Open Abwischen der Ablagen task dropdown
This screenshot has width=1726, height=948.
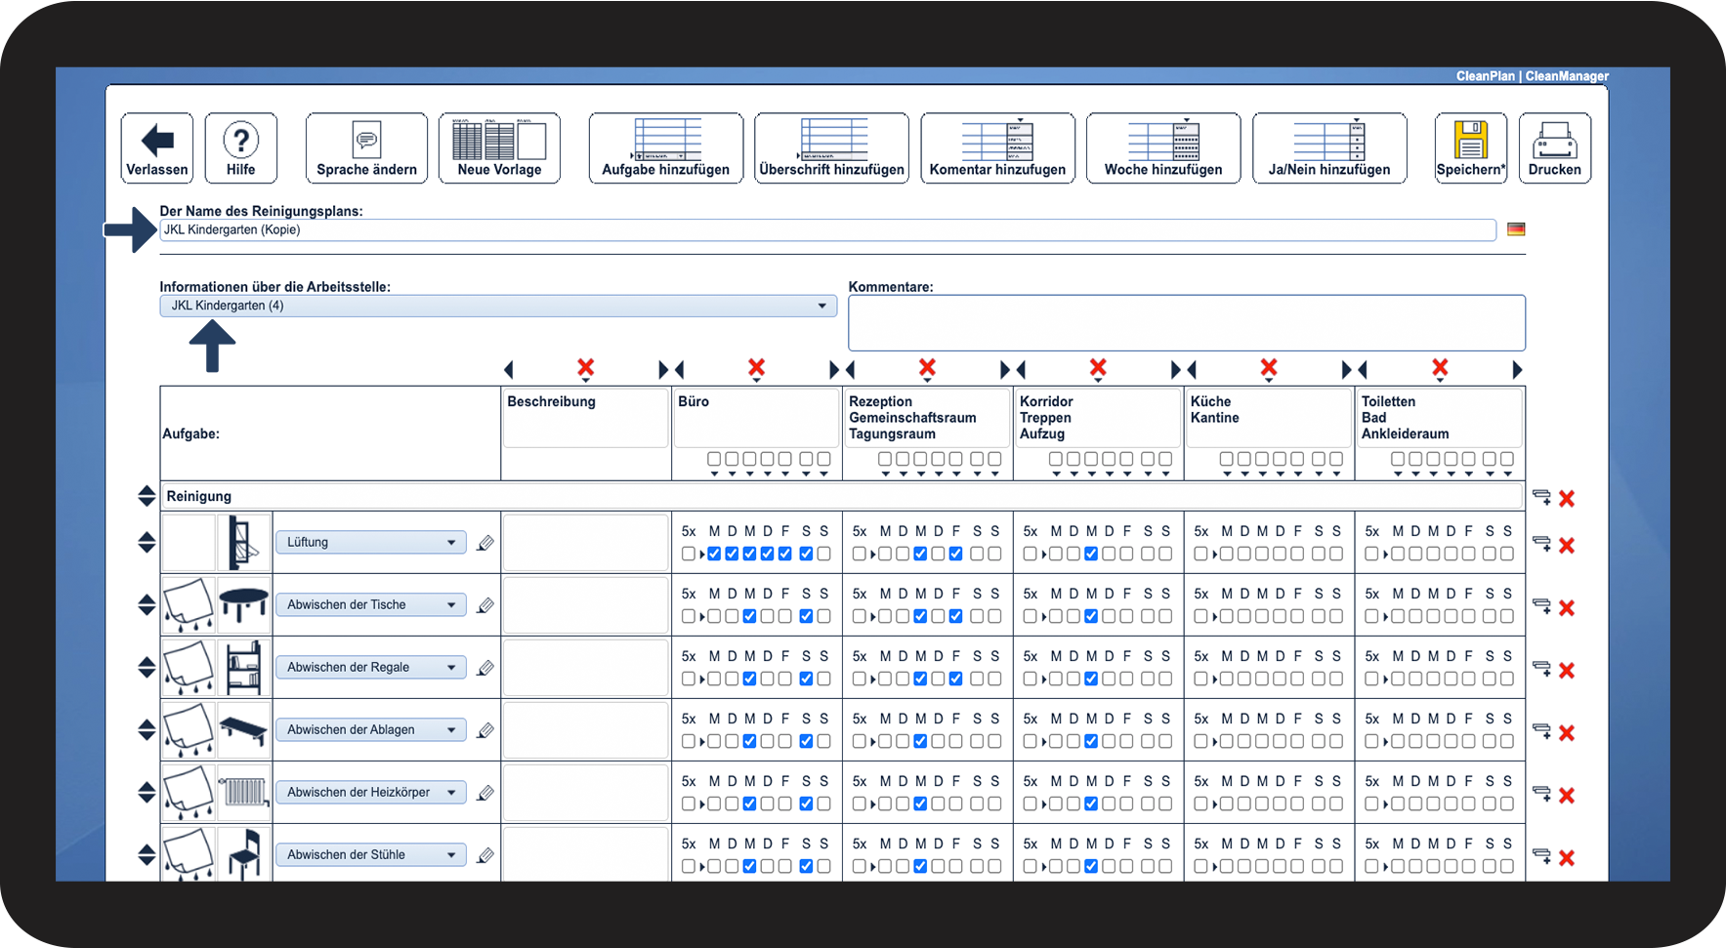[371, 729]
